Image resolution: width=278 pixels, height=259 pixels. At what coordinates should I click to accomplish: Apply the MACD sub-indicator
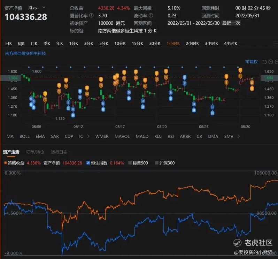click(x=142, y=136)
